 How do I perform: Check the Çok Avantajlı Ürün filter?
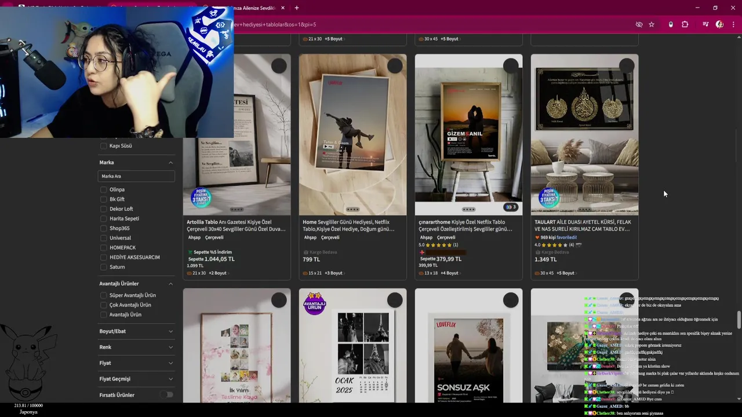pos(104,305)
